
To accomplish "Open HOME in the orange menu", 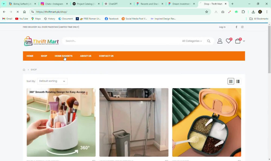I will [30, 56].
